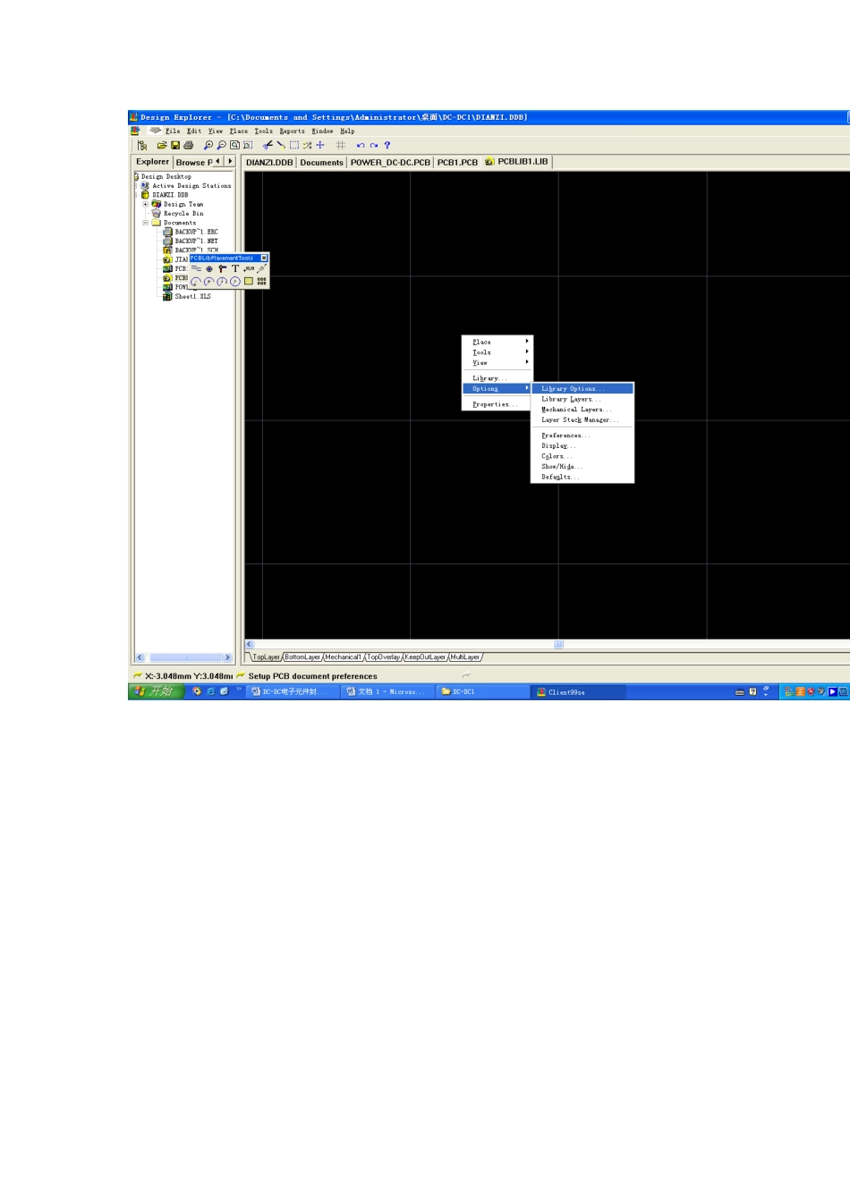
Task: Choose Defaults from Options submenu
Action: pyautogui.click(x=582, y=478)
